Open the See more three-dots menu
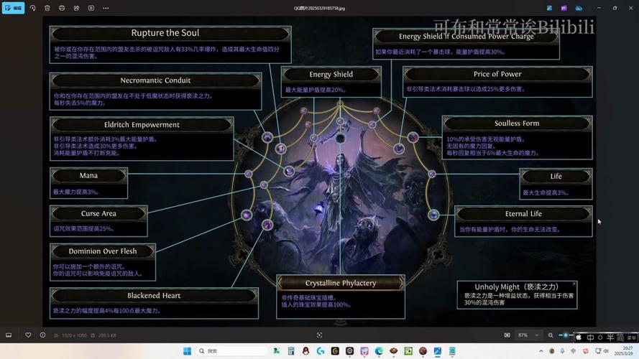The height and width of the screenshot is (359, 639). (x=106, y=8)
